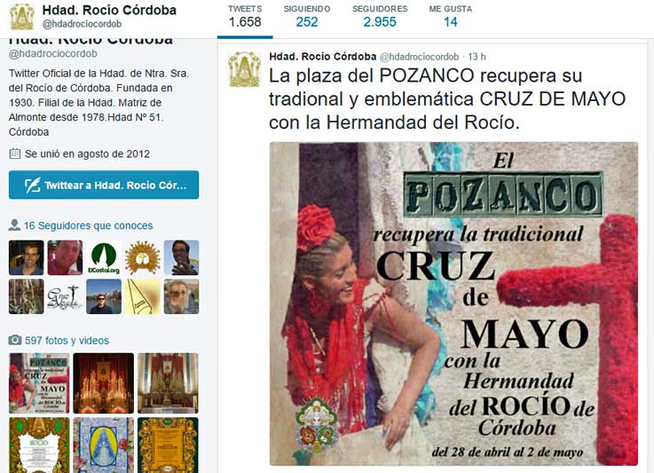Click the camera icon beside fotos y videos

click(x=15, y=340)
